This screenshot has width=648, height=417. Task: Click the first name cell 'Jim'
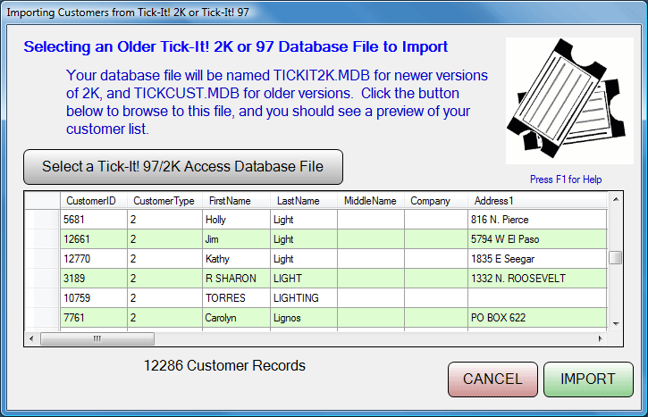click(236, 239)
